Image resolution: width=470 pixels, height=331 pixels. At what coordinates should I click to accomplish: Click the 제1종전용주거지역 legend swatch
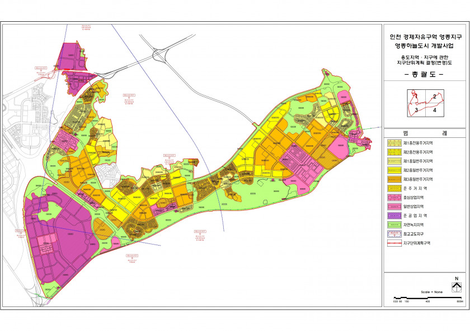tap(396, 143)
